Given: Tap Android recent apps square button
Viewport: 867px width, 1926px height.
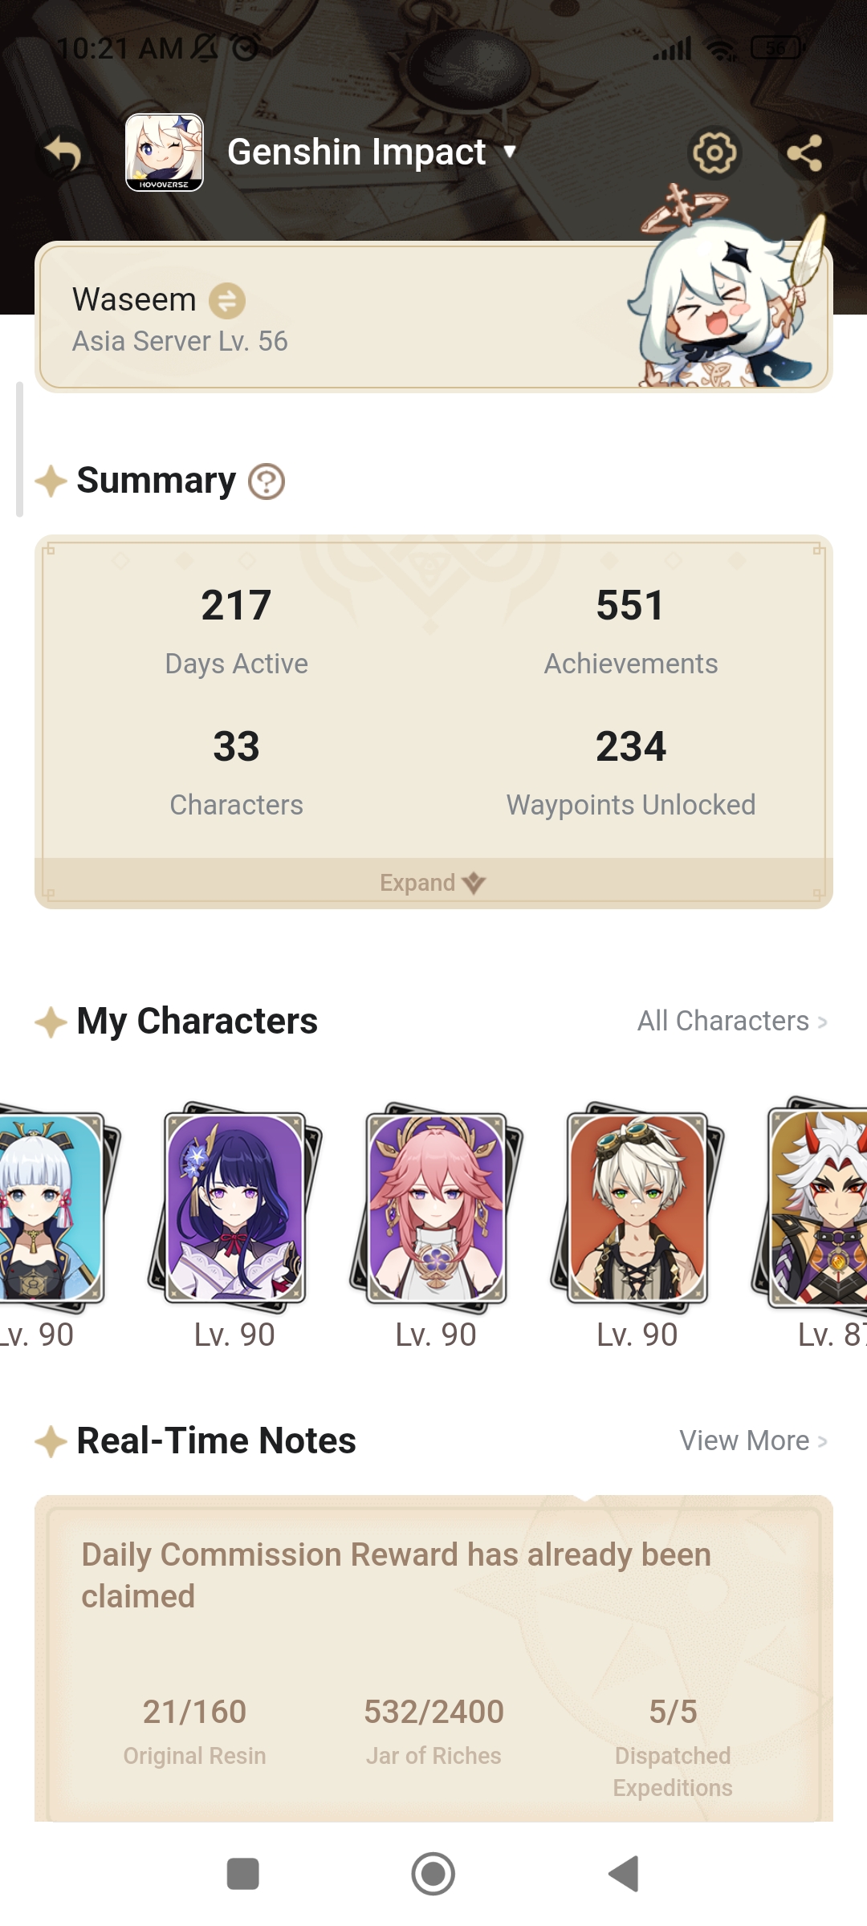Looking at the screenshot, I should coord(243,1874).
